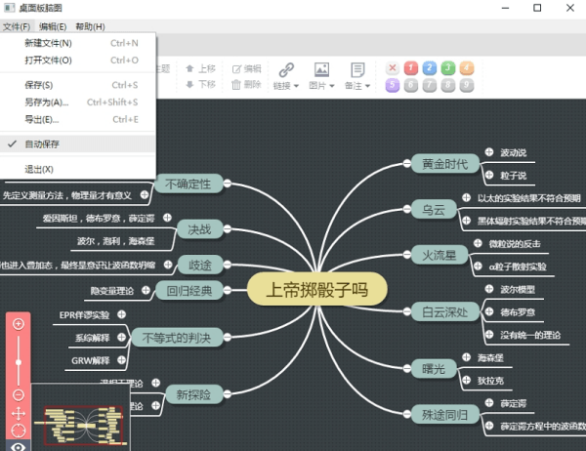Image resolution: width=586 pixels, height=451 pixels.
Task: Remove priority with the red X badge
Action: point(393,68)
